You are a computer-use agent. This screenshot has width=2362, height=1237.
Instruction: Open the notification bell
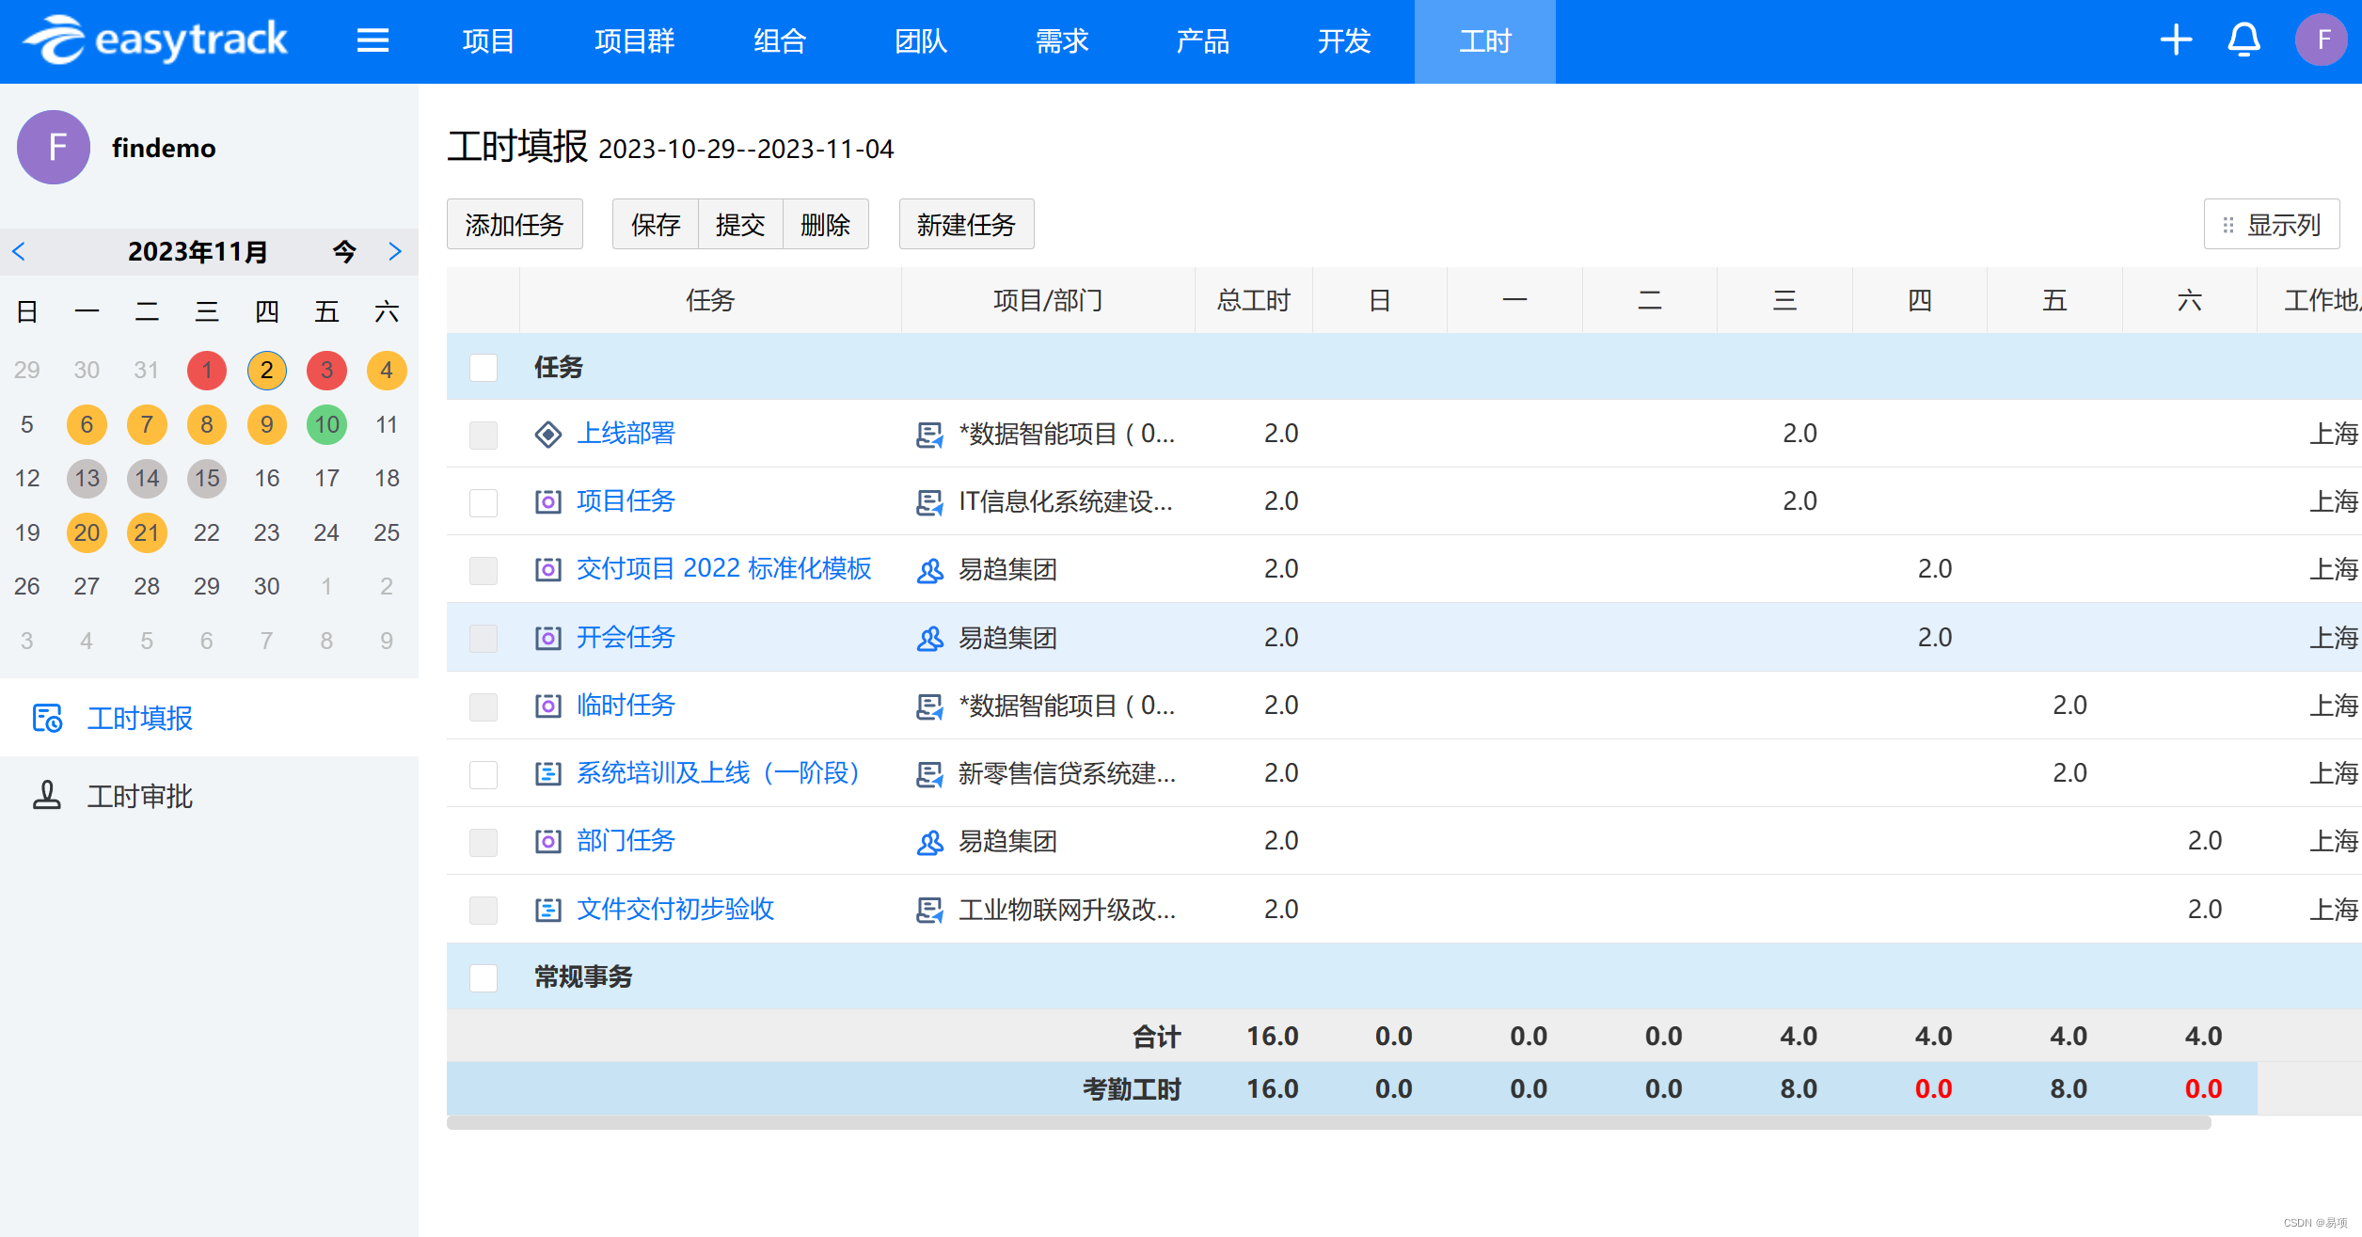pyautogui.click(x=2243, y=40)
